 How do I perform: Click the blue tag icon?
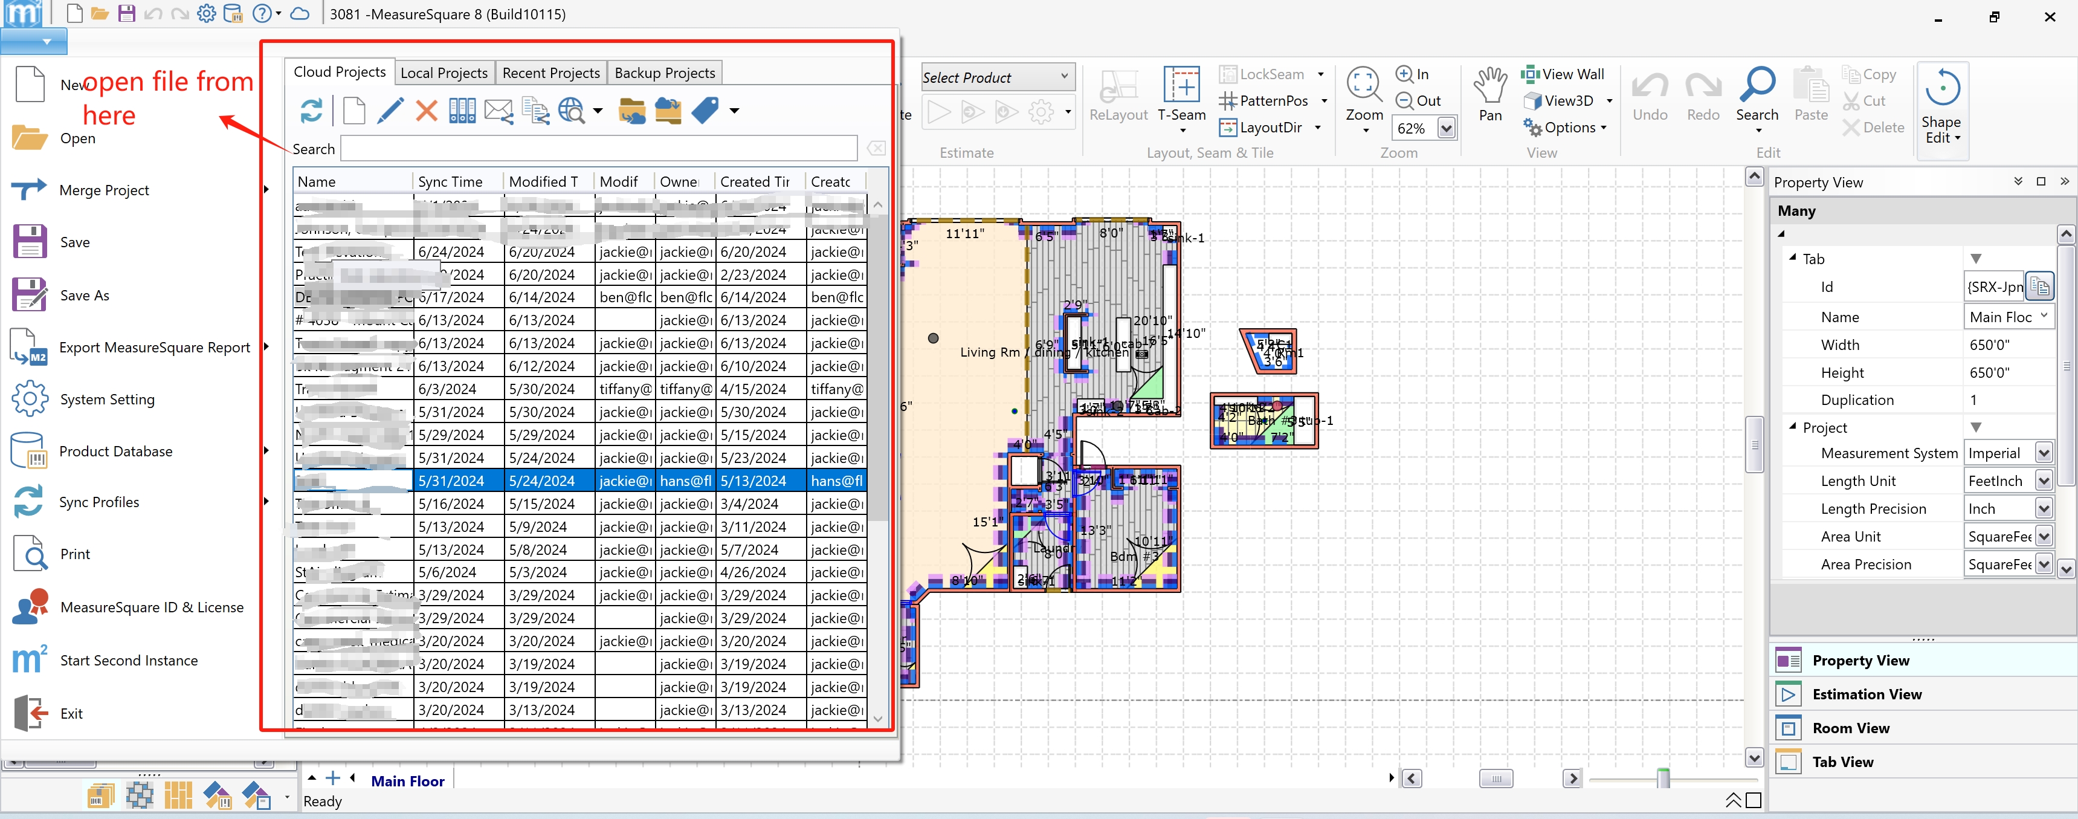pyautogui.click(x=704, y=111)
